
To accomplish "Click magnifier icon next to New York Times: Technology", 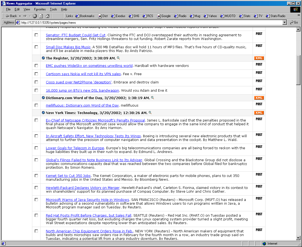I will (150, 112).
